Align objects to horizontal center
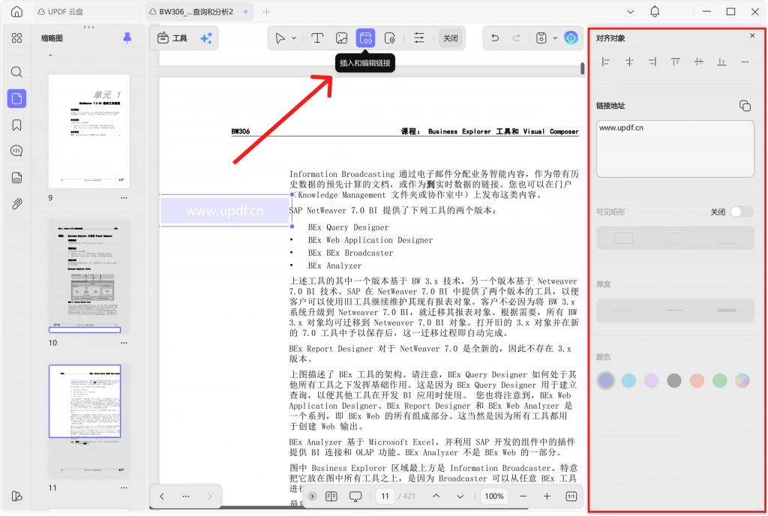 tap(629, 61)
